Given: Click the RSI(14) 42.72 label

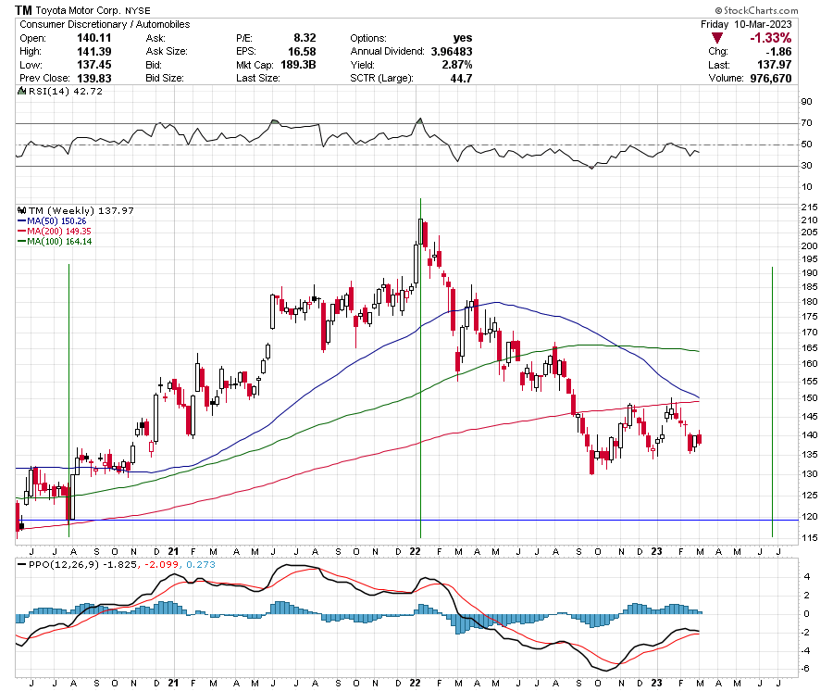Looking at the screenshot, I should pos(66,91).
